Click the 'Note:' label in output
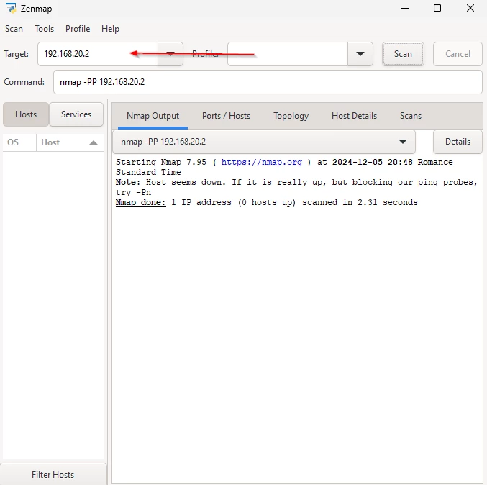The width and height of the screenshot is (487, 485). [128, 182]
